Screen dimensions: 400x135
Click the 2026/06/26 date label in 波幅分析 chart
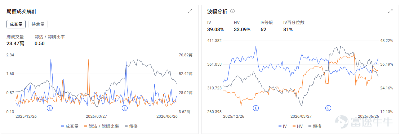point(368,116)
